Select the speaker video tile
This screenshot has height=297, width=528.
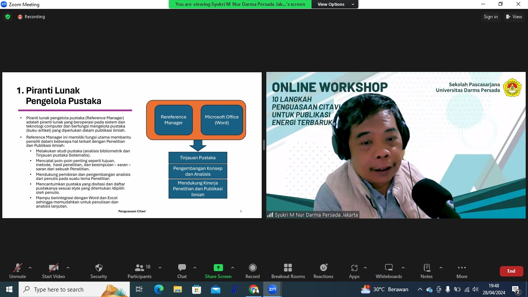396,145
